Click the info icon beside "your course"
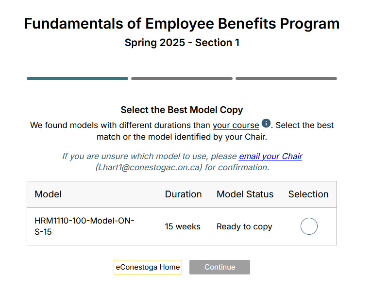Viewport: 372px width, 289px height. pos(266,124)
